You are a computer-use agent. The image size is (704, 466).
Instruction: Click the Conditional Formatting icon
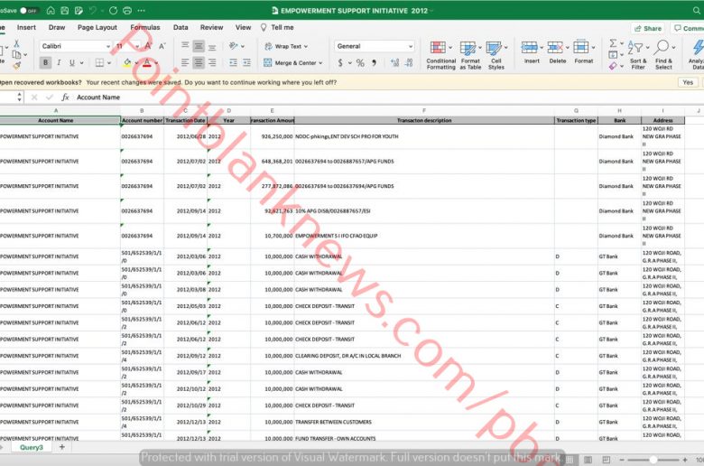click(x=440, y=49)
